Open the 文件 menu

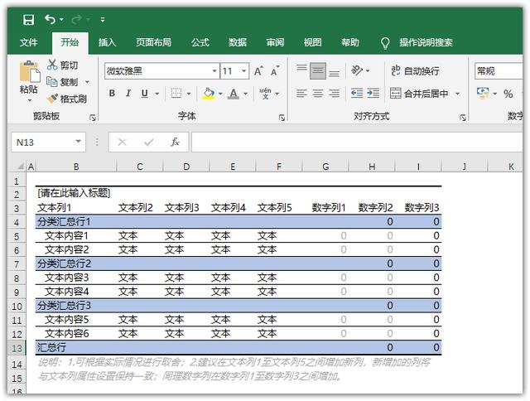tap(28, 42)
